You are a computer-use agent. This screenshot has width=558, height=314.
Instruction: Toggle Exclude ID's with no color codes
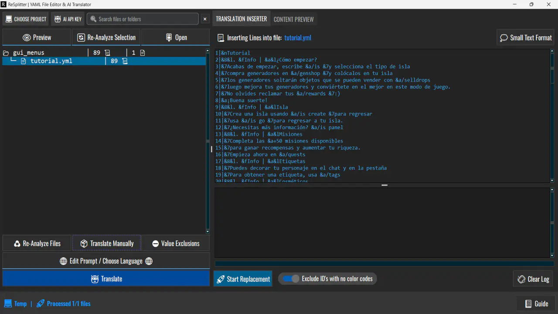pos(289,279)
